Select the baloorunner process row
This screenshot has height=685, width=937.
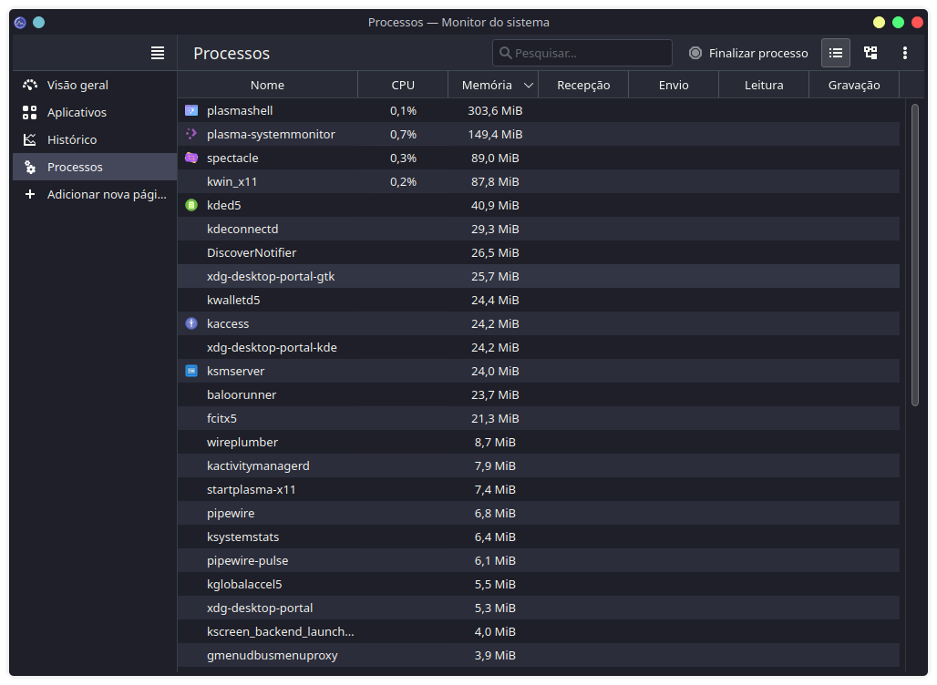(x=539, y=394)
